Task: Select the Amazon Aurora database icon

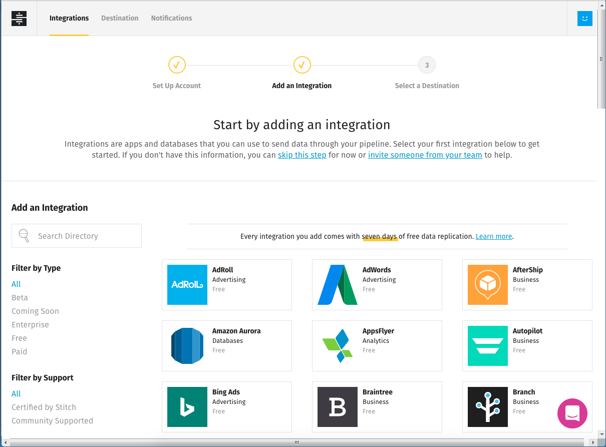Action: coord(187,345)
